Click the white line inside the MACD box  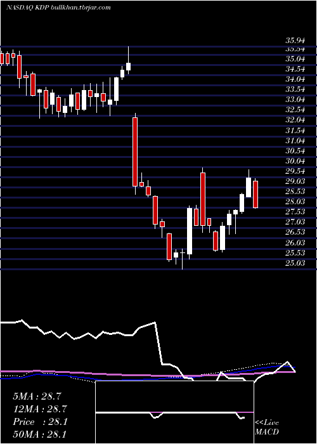point(170,414)
